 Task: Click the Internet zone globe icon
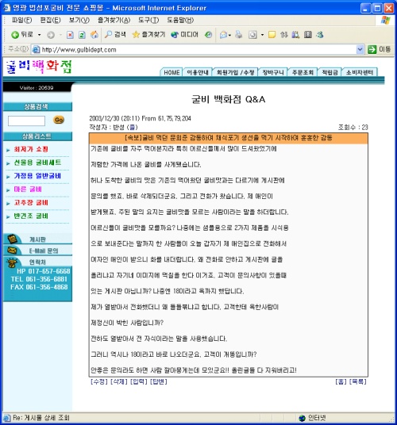(302, 418)
